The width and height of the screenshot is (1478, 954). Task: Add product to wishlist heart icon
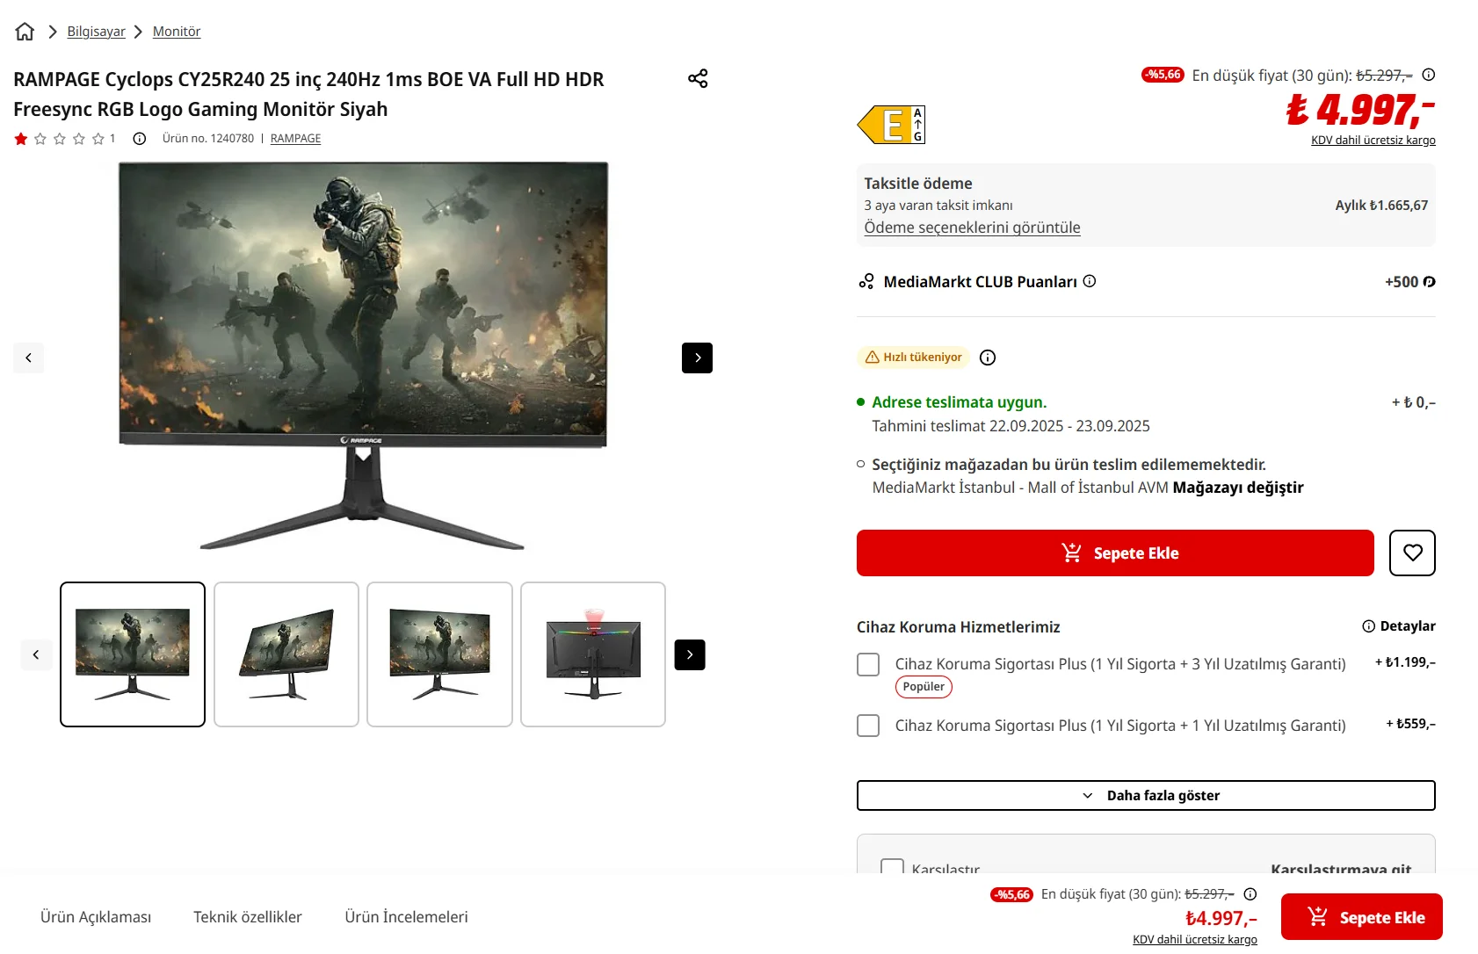pos(1412,553)
